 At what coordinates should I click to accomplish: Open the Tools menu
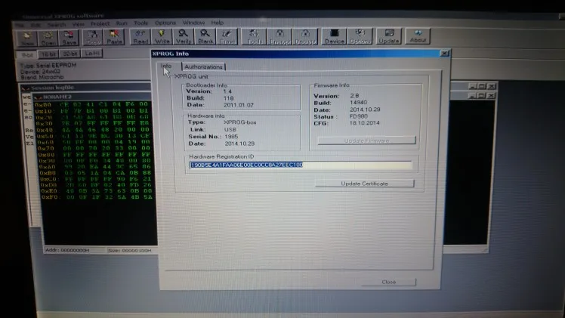pos(141,23)
